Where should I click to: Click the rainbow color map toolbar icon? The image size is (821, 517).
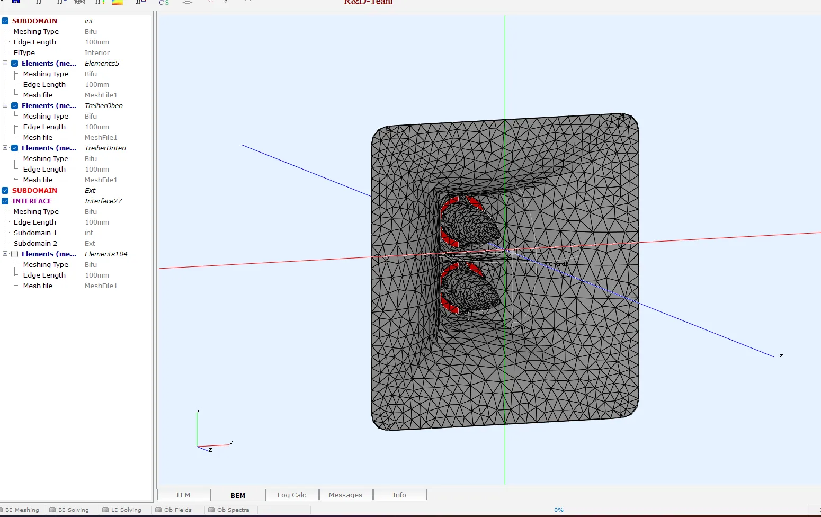118,2
